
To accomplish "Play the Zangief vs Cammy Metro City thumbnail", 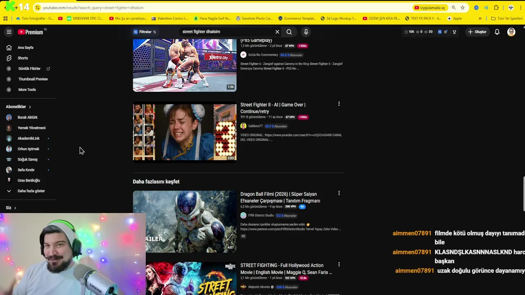I will click(185, 65).
